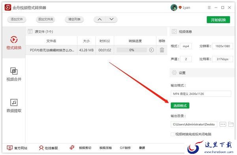Click the 在线客服 person icon
237x155 pixels.
(x=41, y=148)
